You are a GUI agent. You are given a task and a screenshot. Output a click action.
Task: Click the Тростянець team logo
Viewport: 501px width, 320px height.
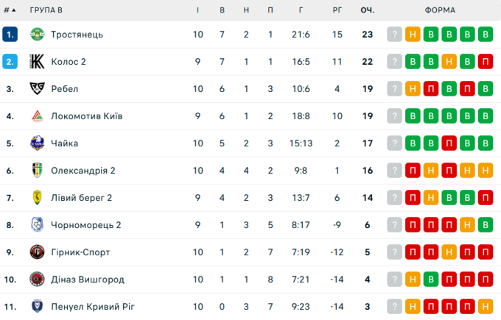point(37,35)
